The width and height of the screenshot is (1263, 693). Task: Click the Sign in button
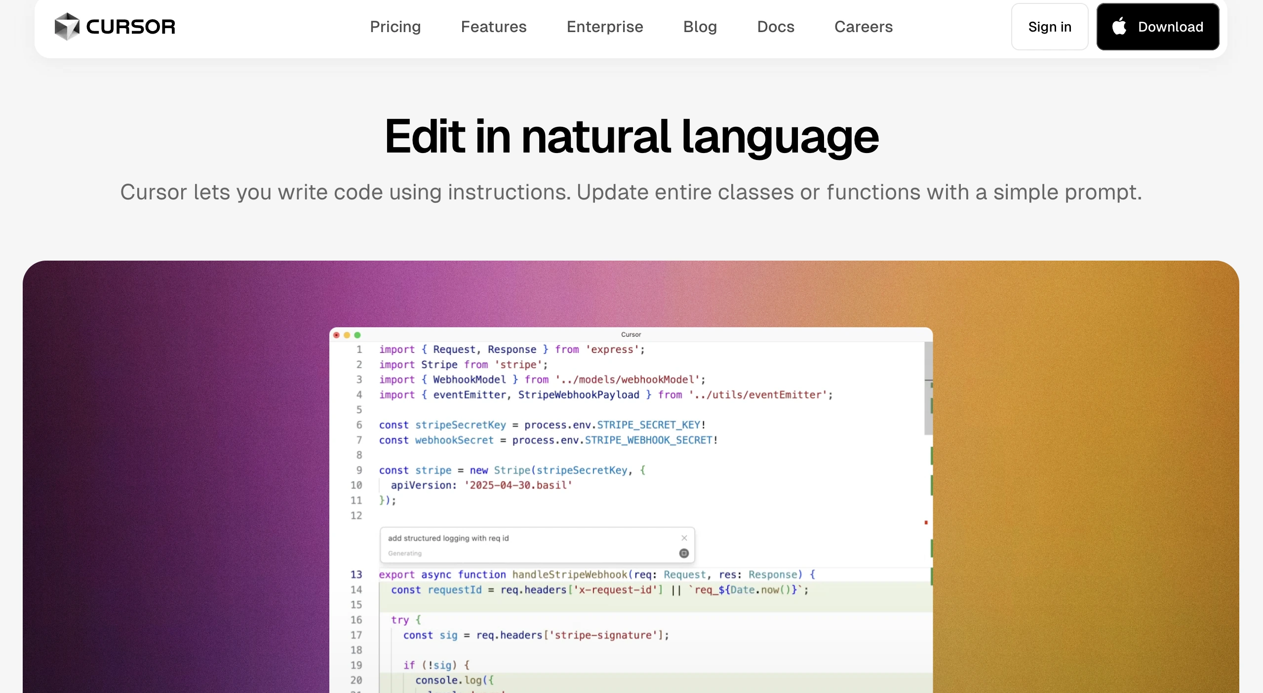(x=1050, y=27)
